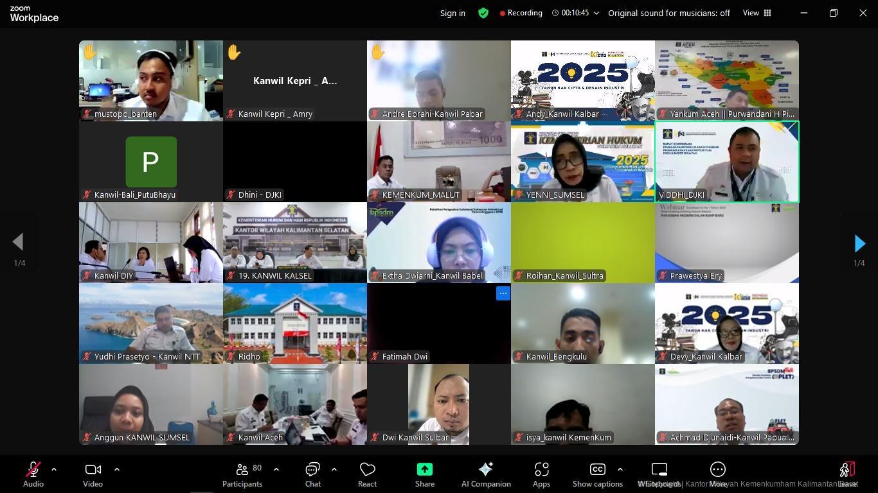Click the green Share screen icon
Viewport: 878px width, 493px height.
coord(424,470)
